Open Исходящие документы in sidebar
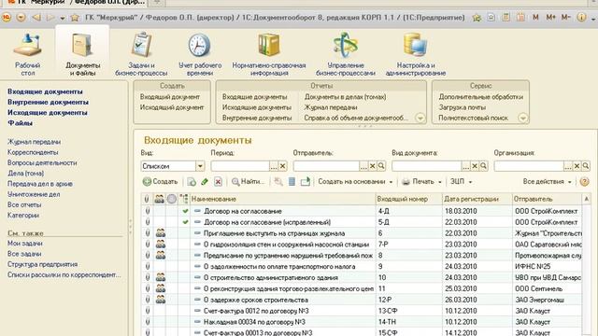 (x=48, y=113)
